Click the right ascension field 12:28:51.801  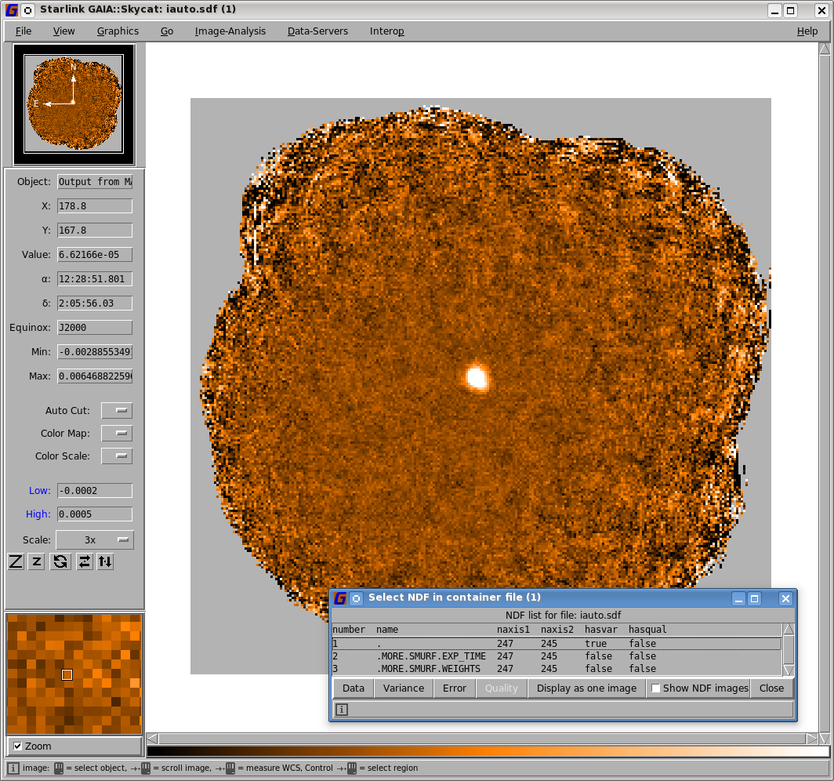point(95,279)
